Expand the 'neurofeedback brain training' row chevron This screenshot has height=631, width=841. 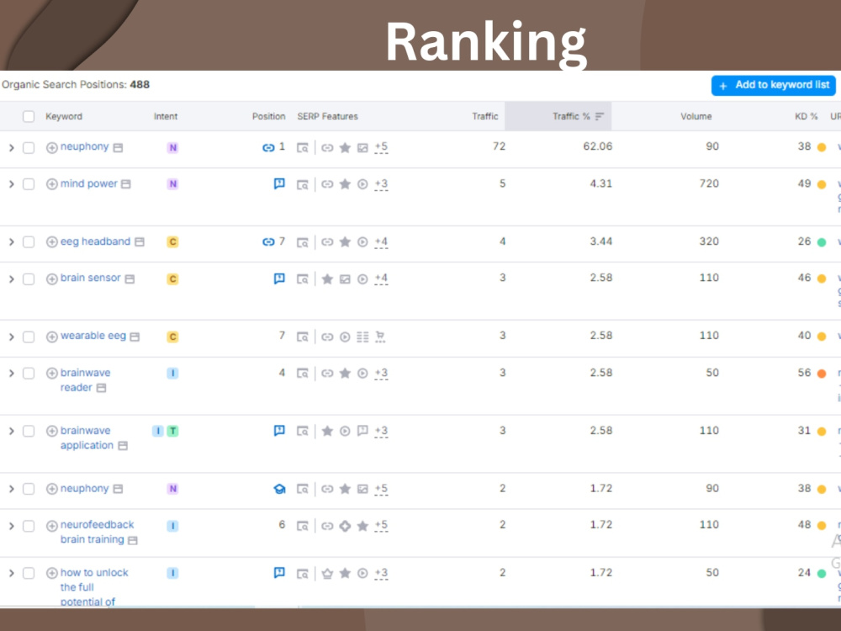coord(11,527)
